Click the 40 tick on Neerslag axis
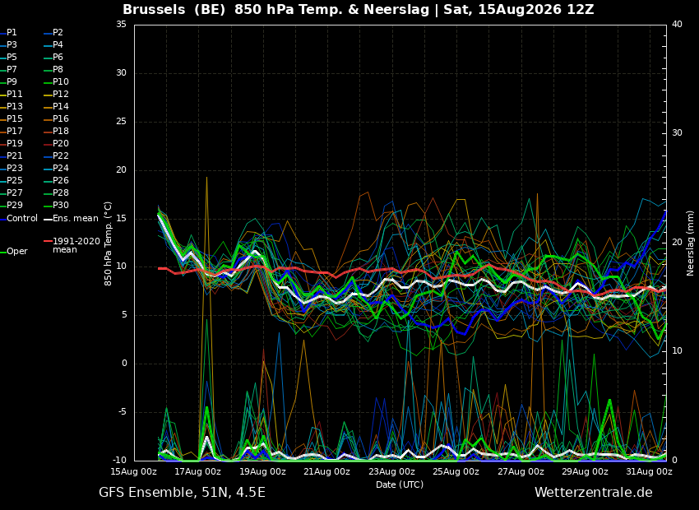 [x=677, y=24]
